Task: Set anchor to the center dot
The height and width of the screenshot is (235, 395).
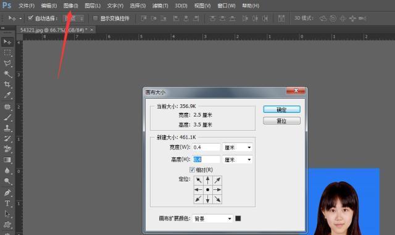Action: coord(208,189)
